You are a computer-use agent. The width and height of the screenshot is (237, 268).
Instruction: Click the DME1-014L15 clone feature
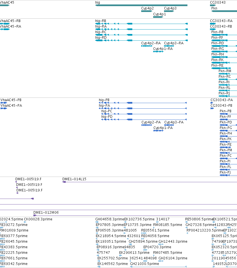[x=150, y=182]
